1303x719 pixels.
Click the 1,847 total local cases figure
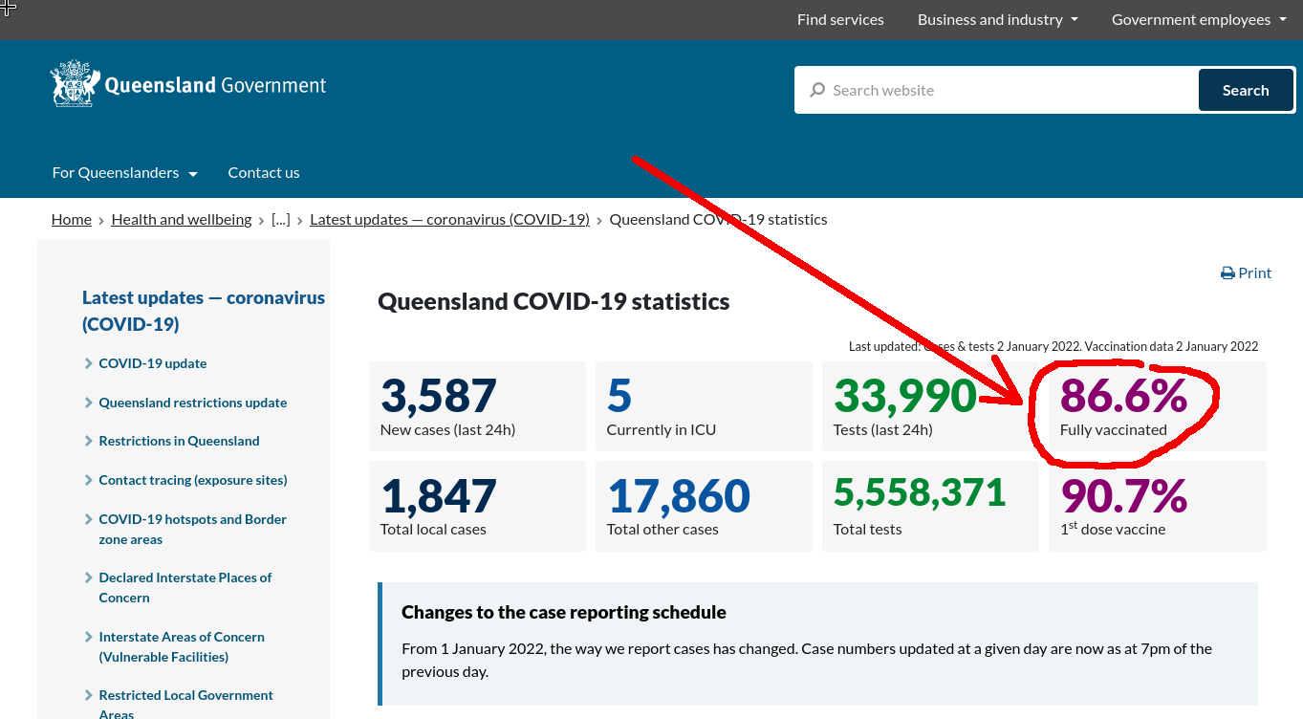click(439, 496)
